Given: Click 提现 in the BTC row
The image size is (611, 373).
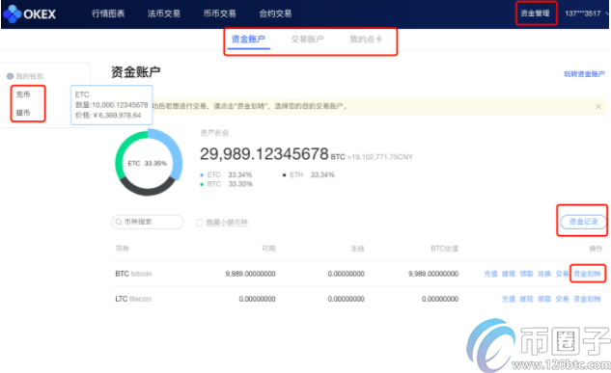Looking at the screenshot, I should (509, 274).
